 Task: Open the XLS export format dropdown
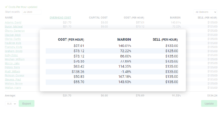(11, 104)
